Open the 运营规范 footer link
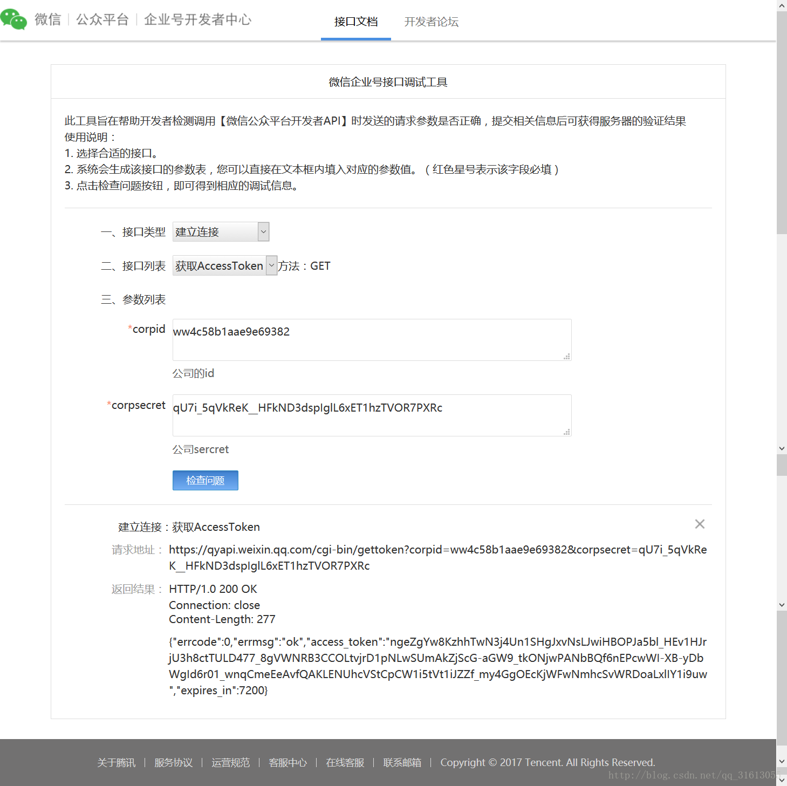787x786 pixels. pos(230,762)
